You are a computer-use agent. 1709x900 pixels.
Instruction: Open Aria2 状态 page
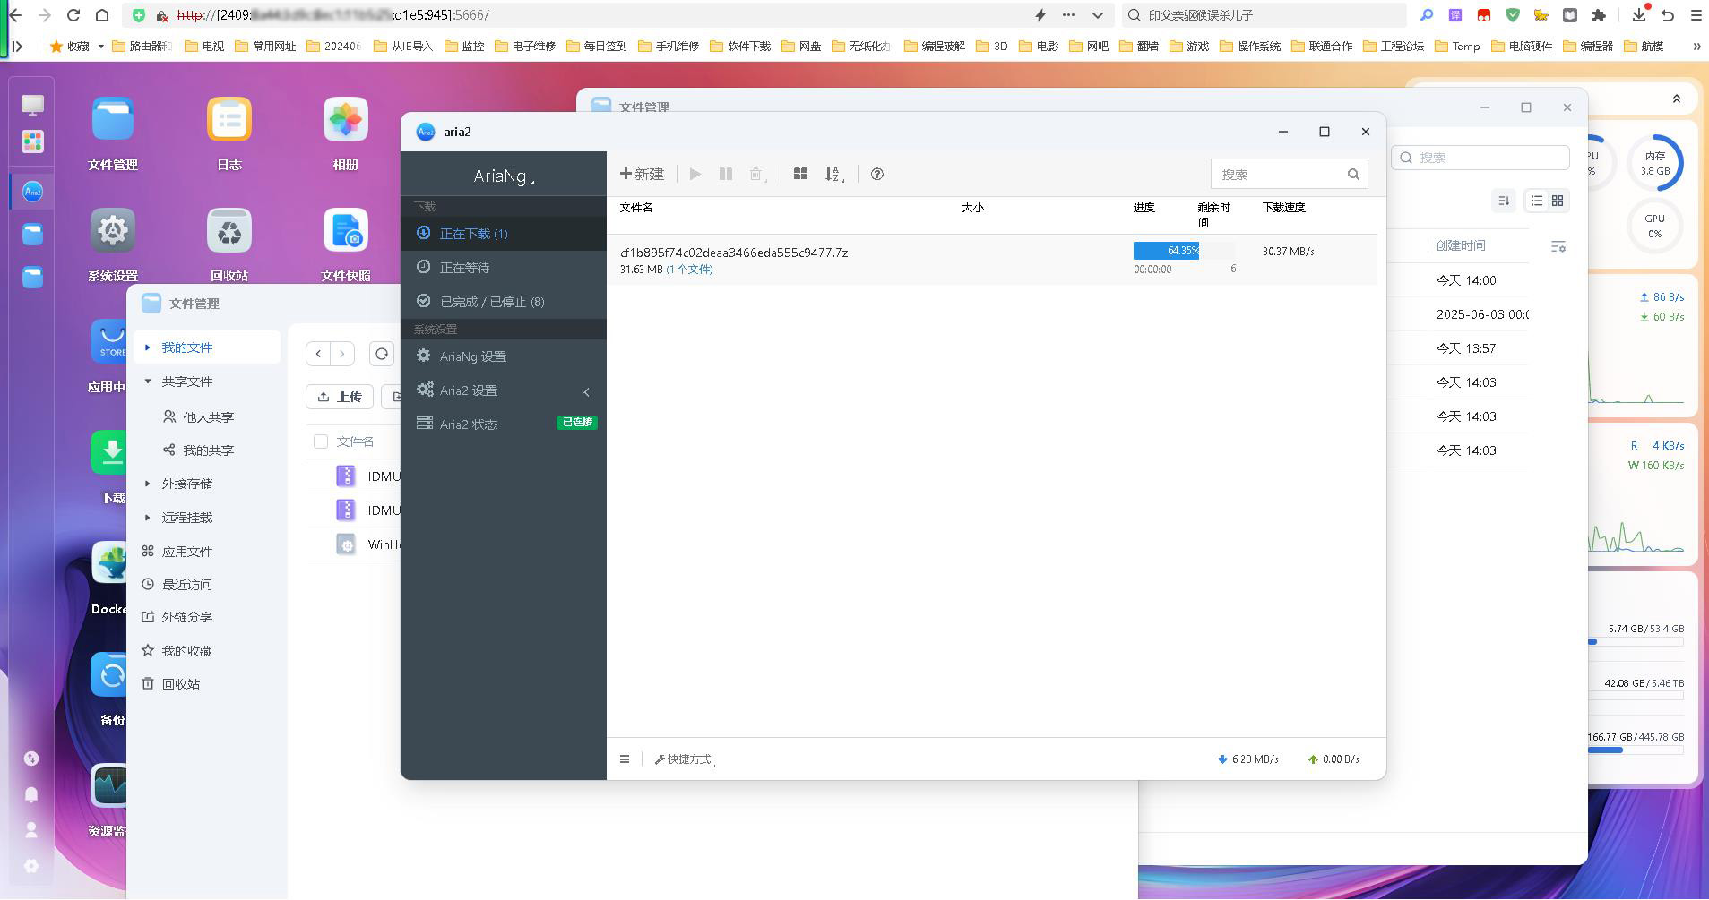[x=504, y=424]
